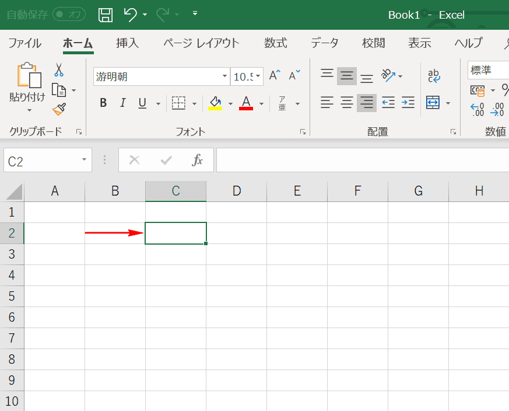The height and width of the screenshot is (411, 509).
Task: Open the ファイル tab
Action: point(24,43)
